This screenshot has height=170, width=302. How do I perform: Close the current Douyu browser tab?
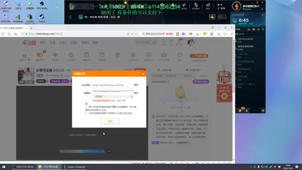26,28
